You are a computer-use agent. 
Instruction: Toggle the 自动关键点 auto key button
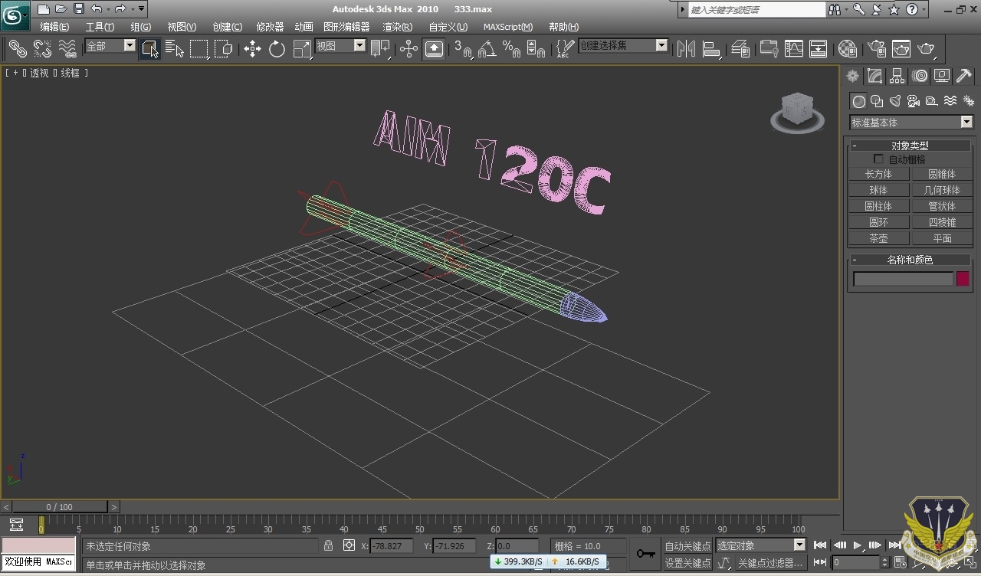(x=687, y=546)
